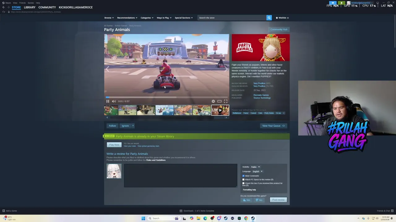This screenshot has height=222, width=396.
Task: Click the Follow button
Action: point(112,126)
